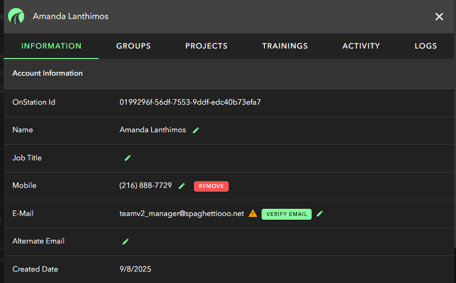The height and width of the screenshot is (283, 456).
Task: Click the E-Mail edit pencil icon
Action: (320, 214)
